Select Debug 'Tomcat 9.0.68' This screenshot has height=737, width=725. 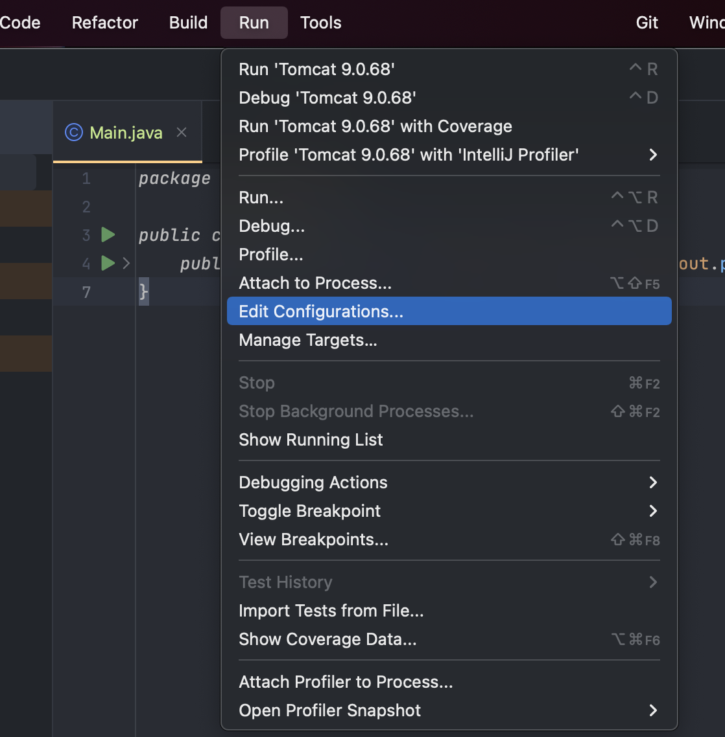(449, 98)
